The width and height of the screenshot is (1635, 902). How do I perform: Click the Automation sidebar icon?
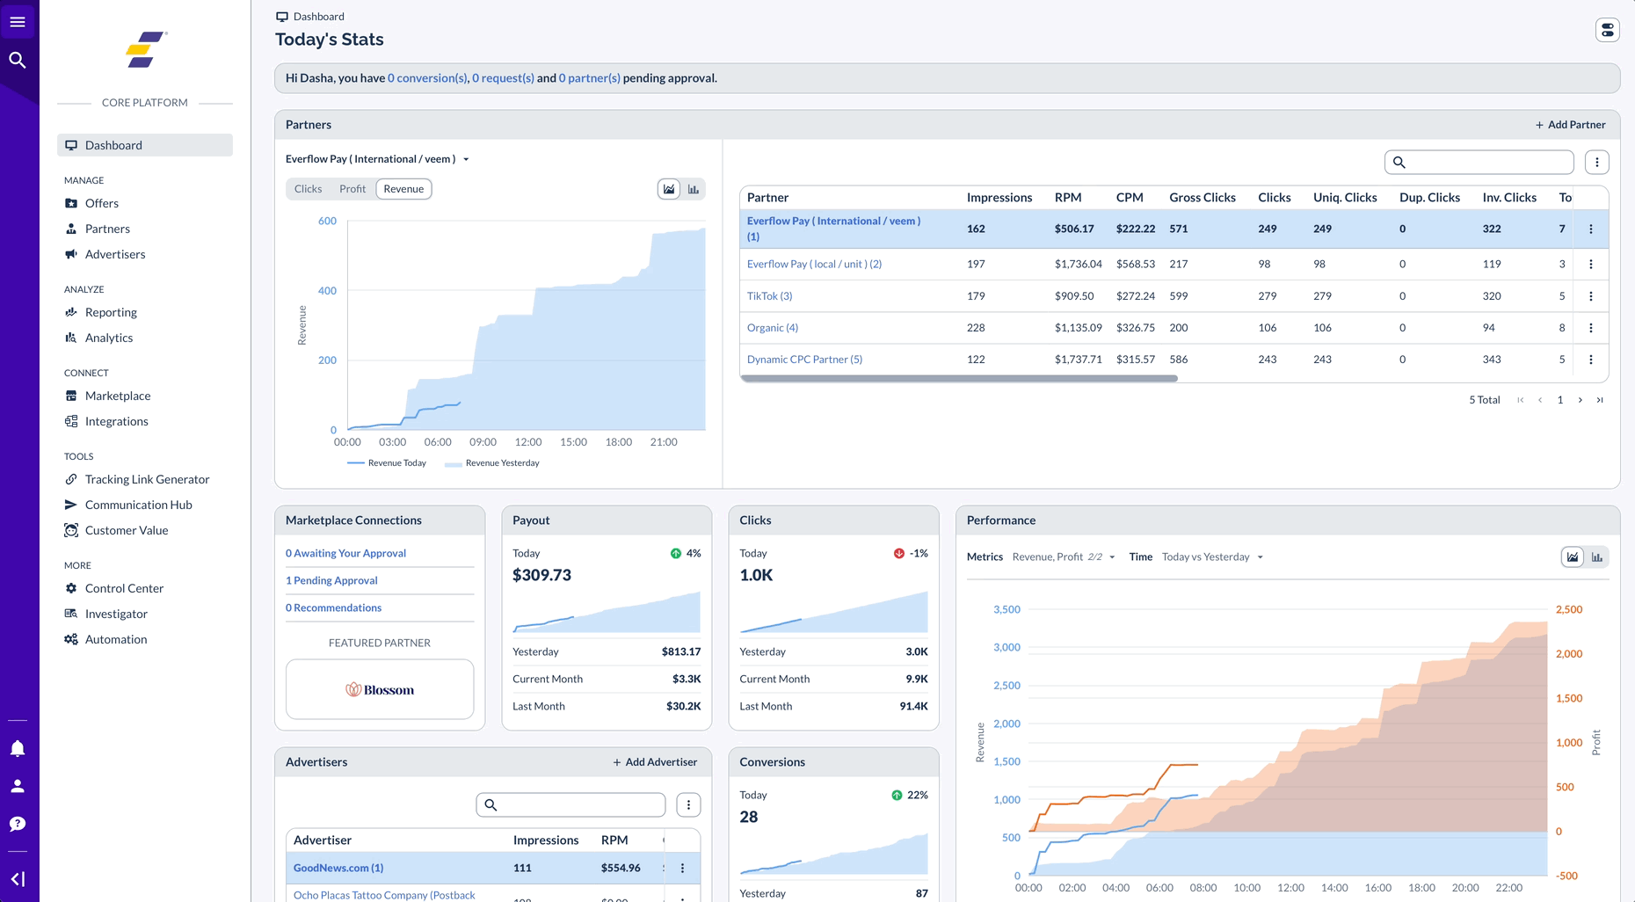71,639
